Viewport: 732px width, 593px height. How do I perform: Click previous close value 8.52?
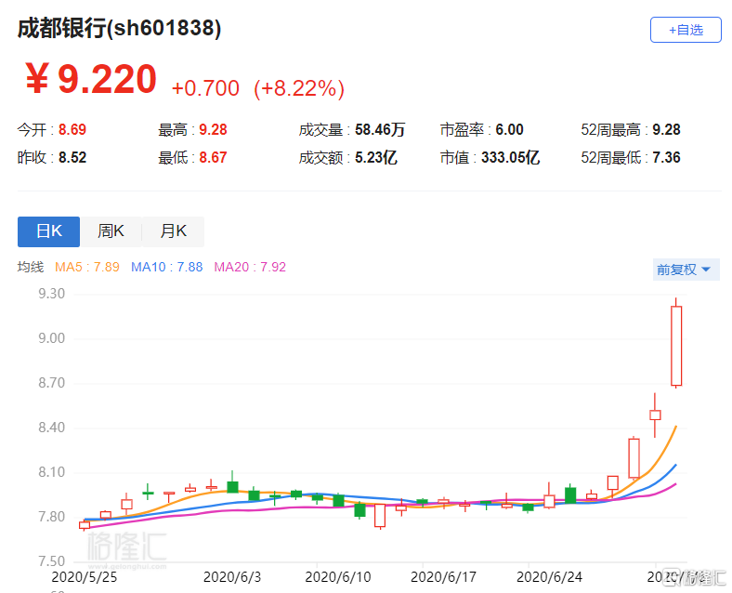72,157
